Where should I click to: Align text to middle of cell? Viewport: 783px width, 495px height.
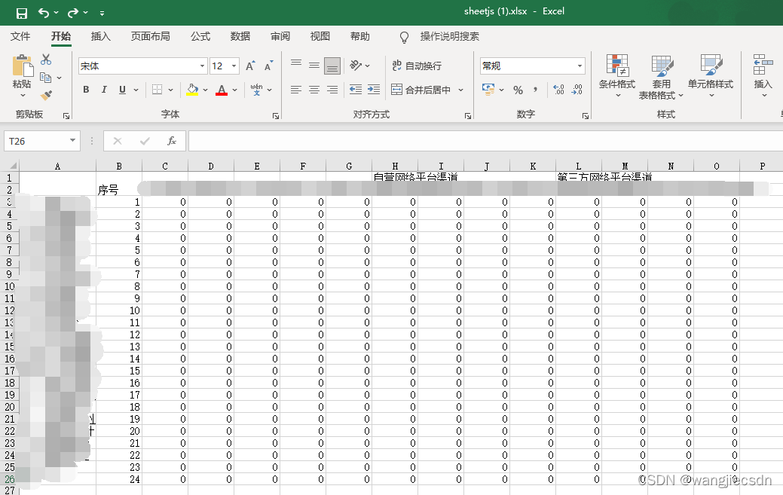314,66
